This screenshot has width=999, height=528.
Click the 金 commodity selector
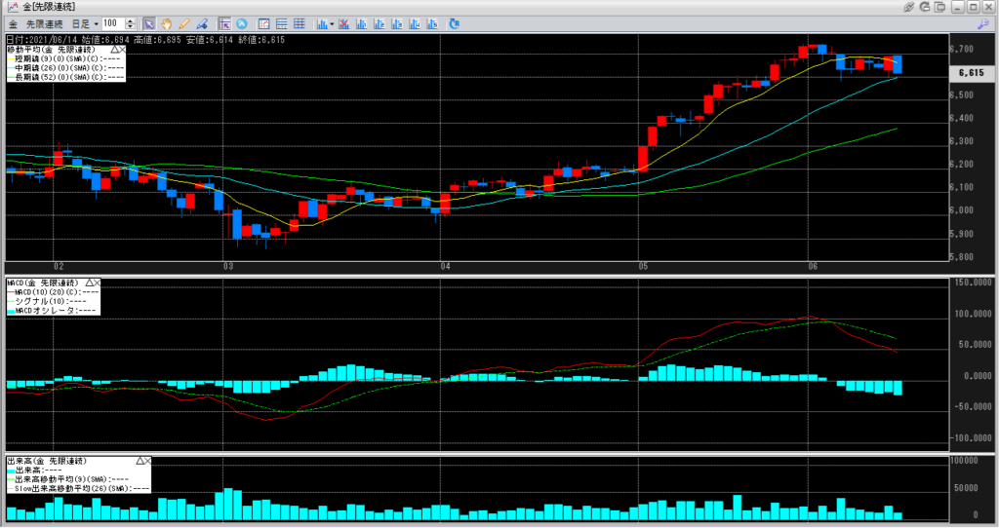click(x=13, y=22)
